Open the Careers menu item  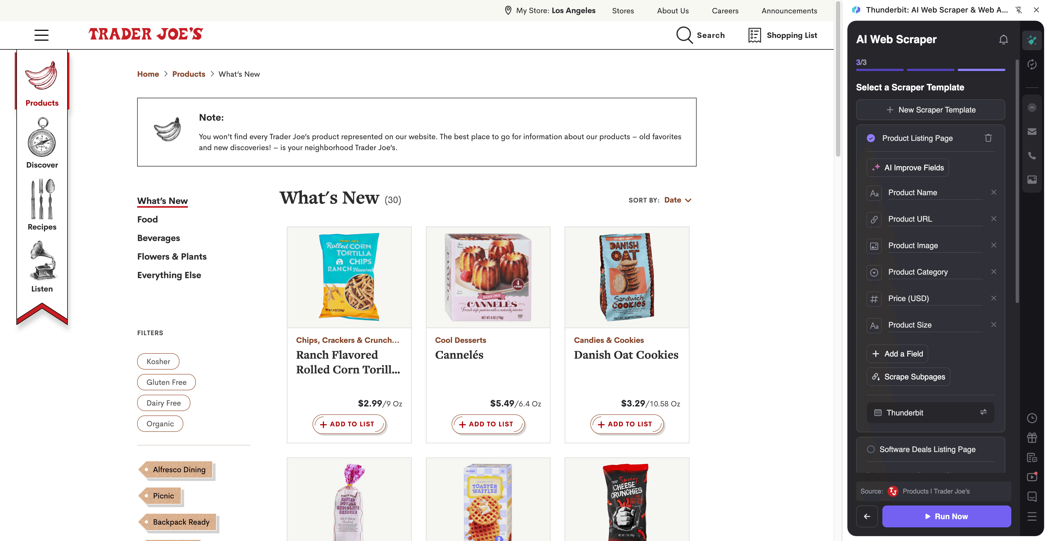coord(725,11)
